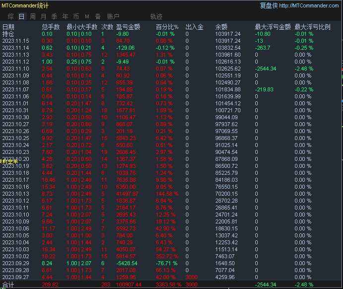This screenshot has width=343, height=289.
Task: Open the 币 currency tab
Action: [x=76, y=16]
